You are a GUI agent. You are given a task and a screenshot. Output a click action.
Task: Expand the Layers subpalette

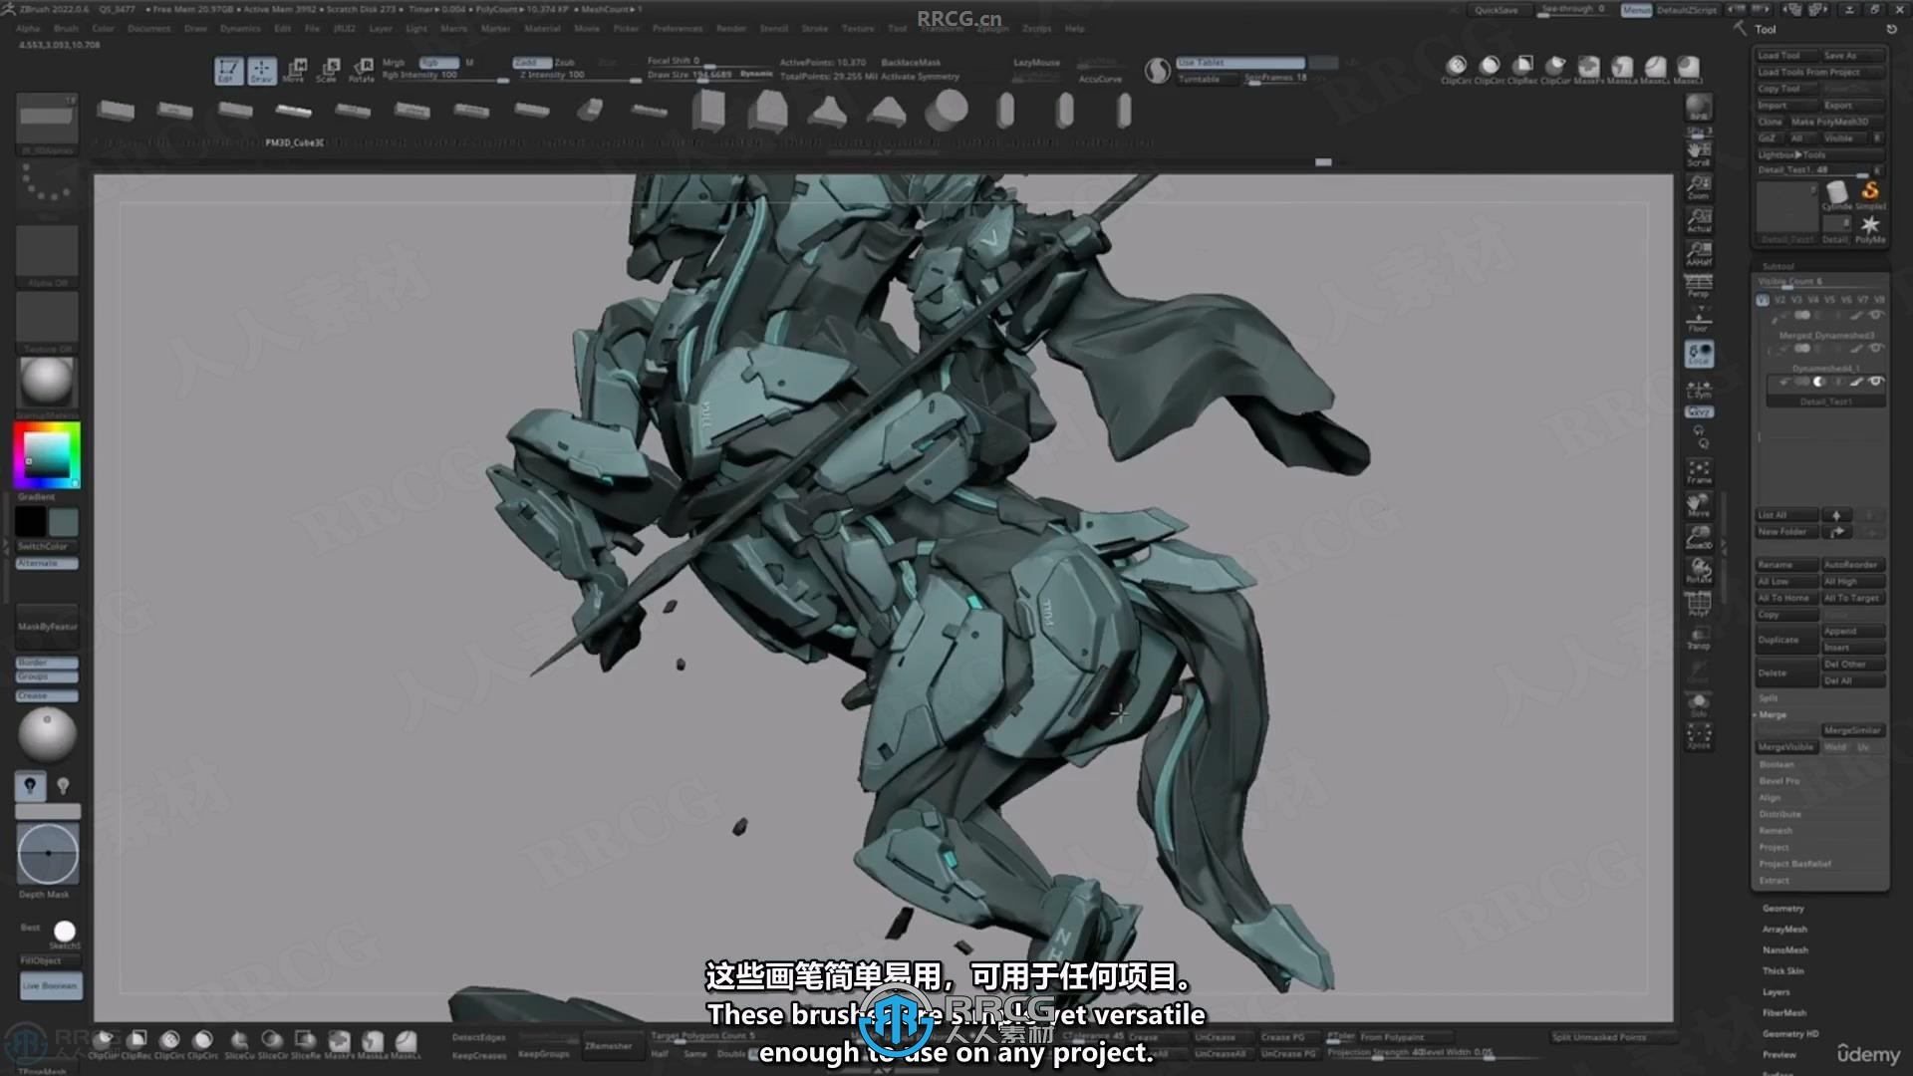click(x=1776, y=991)
